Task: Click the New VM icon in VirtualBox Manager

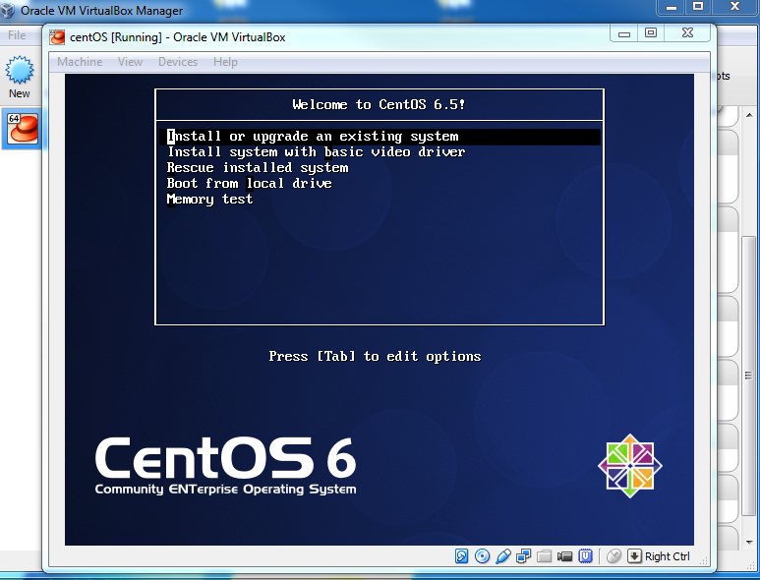Action: 20,70
